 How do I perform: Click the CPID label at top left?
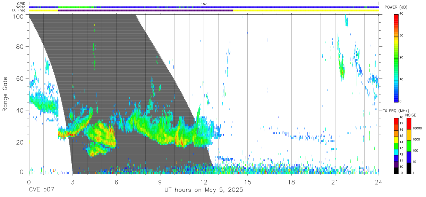click(21, 4)
